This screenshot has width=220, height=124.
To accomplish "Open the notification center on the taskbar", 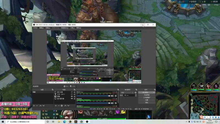I will pyautogui.click(x=216, y=122).
